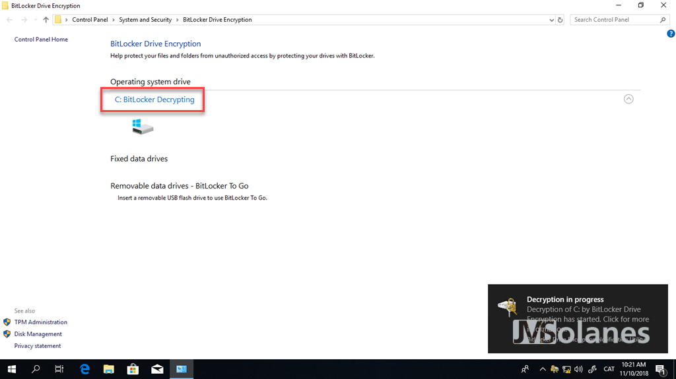Open the Windows Start menu
The height and width of the screenshot is (379, 676).
12,369
